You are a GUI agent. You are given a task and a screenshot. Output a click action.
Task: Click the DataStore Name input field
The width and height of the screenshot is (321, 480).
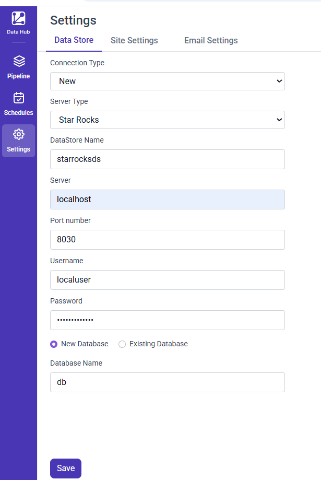[167, 159]
